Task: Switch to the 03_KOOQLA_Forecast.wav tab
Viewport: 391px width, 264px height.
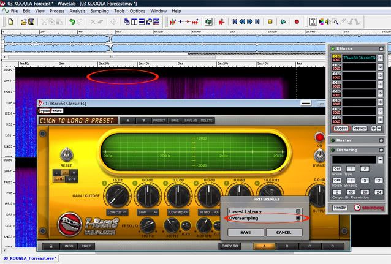Action: (29, 258)
